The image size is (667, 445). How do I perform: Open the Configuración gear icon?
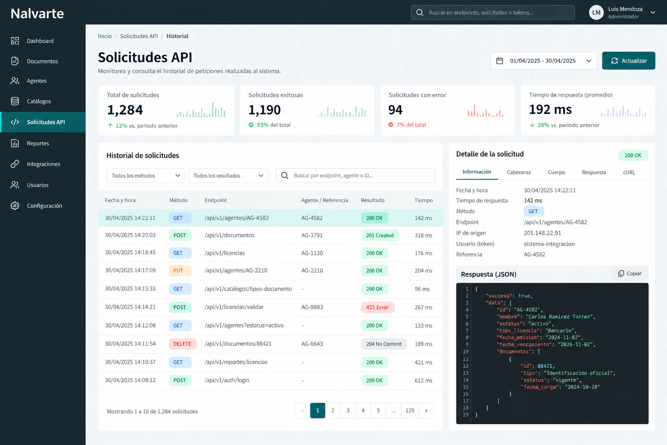click(15, 206)
